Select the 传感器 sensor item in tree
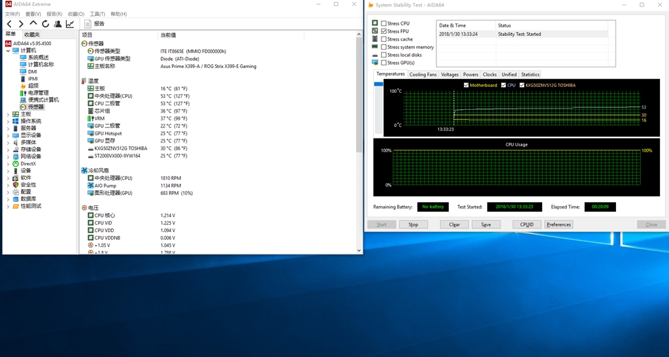The height and width of the screenshot is (357, 669). coord(35,107)
